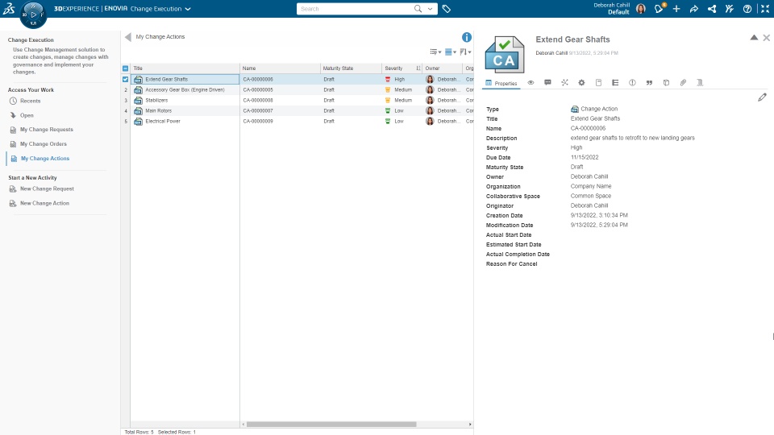Select the Properties tab
The height and width of the screenshot is (435, 774).
click(x=501, y=83)
